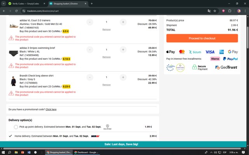View site information icon in address bar
Screen dimensions: 249x155
tap(24, 11)
